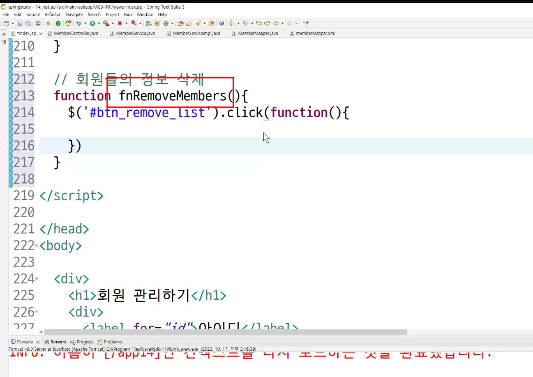Open the File menu

(x=6, y=15)
